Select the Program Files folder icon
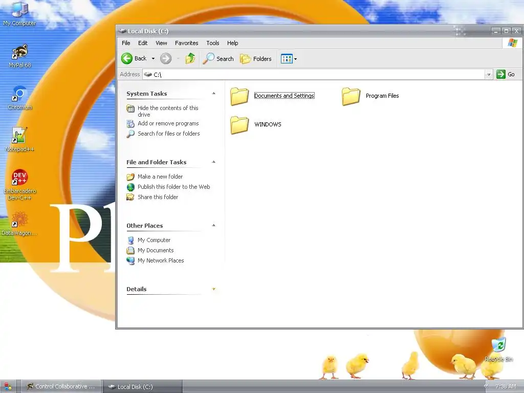Viewport: 524px width, 393px height. click(x=351, y=96)
